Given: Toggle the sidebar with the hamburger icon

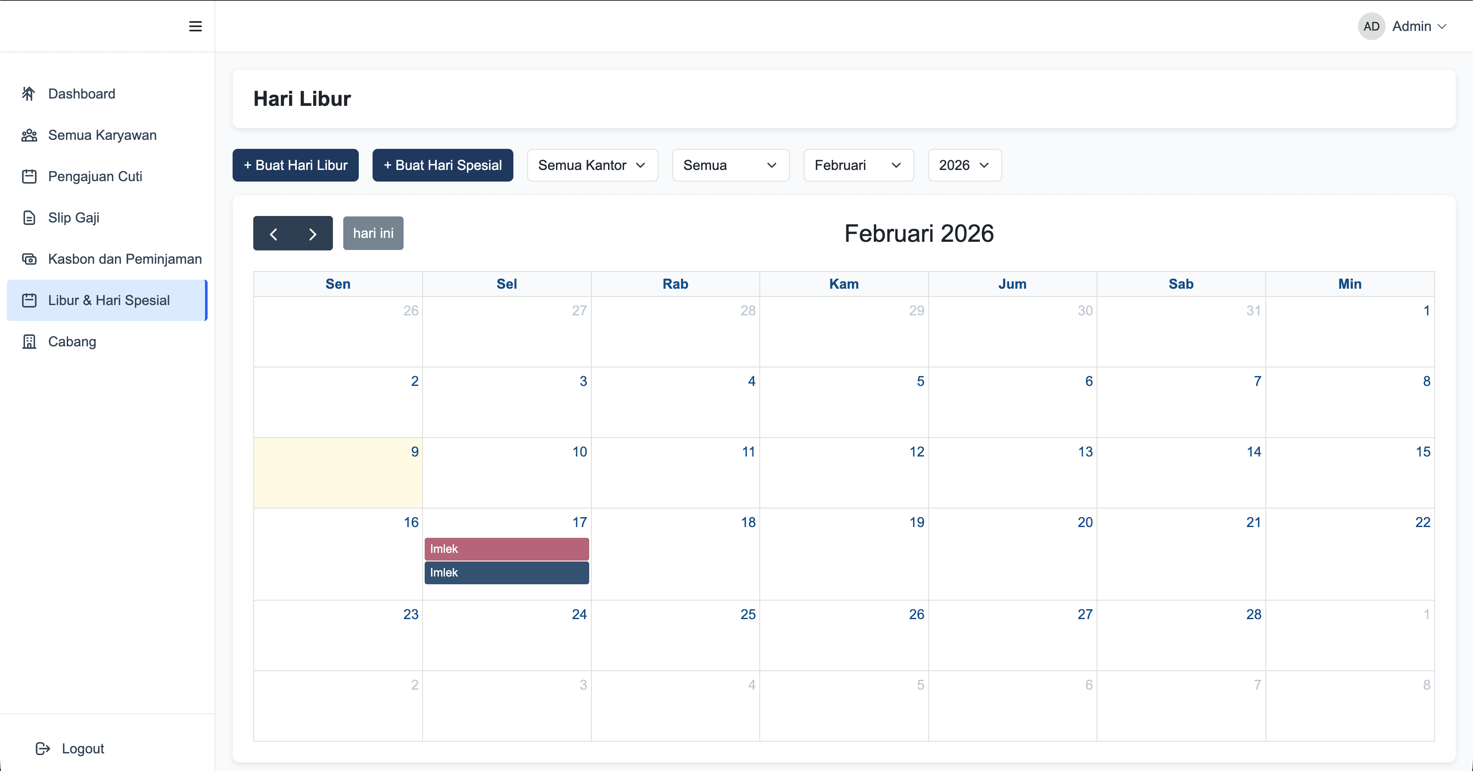Looking at the screenshot, I should [x=195, y=26].
